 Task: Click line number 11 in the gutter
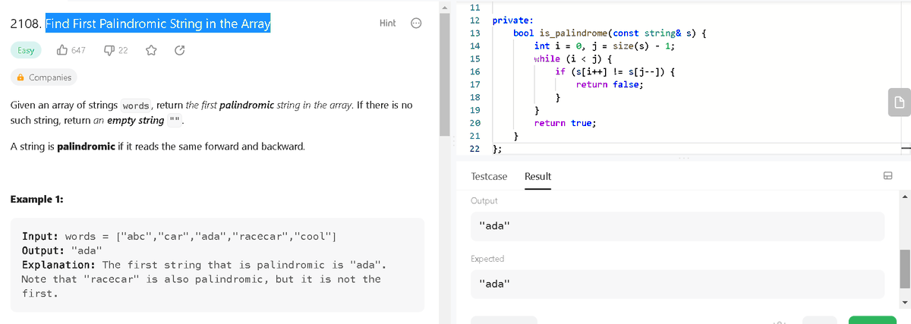coord(474,8)
